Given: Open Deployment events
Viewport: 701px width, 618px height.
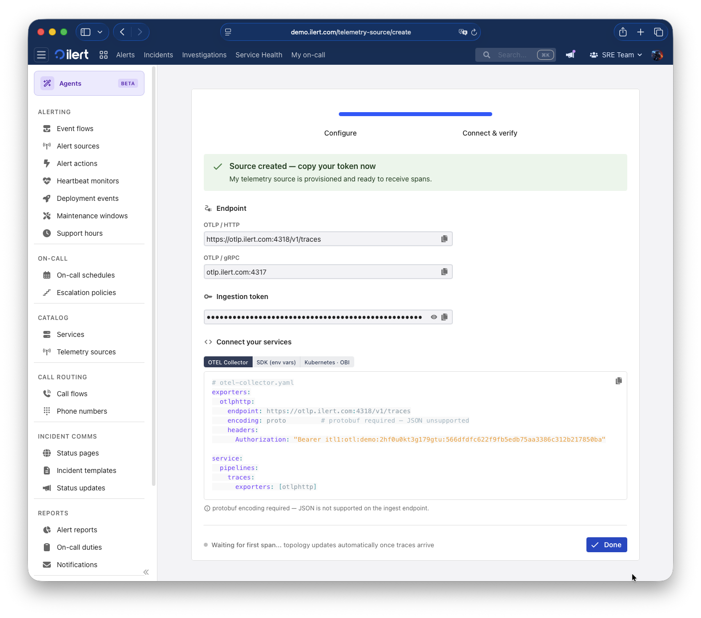Looking at the screenshot, I should (x=89, y=198).
